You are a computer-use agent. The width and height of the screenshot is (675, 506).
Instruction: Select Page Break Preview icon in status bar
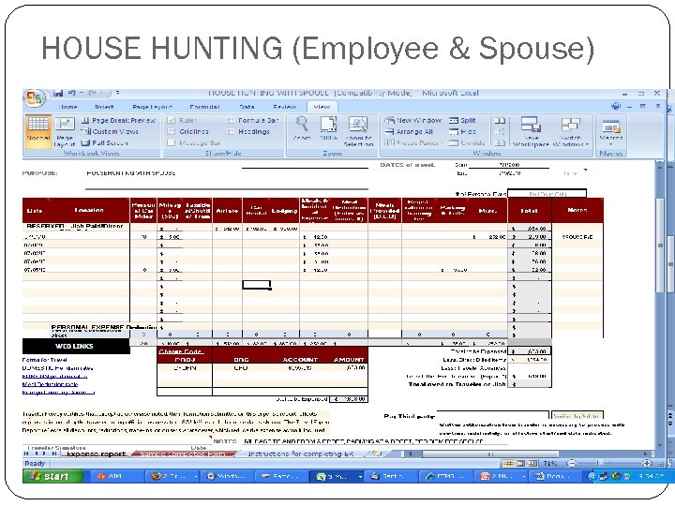[x=532, y=464]
